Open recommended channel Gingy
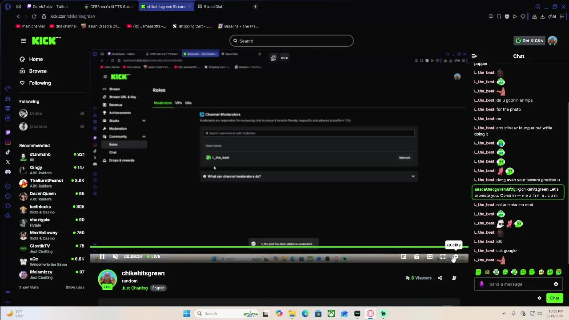The height and width of the screenshot is (320, 569). [52, 170]
